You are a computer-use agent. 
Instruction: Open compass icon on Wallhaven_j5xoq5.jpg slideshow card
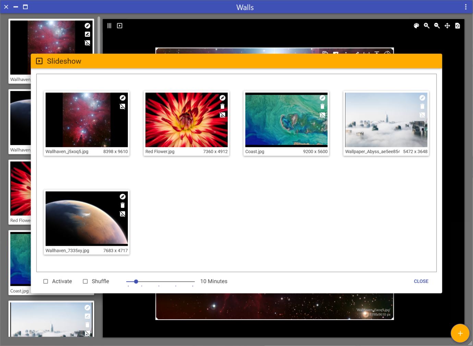(x=122, y=98)
